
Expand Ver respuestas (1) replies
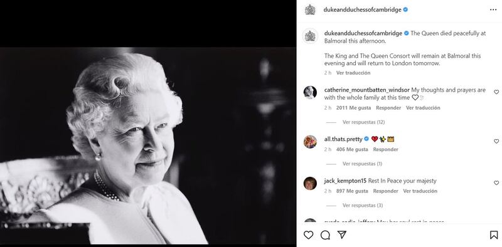coord(362,164)
